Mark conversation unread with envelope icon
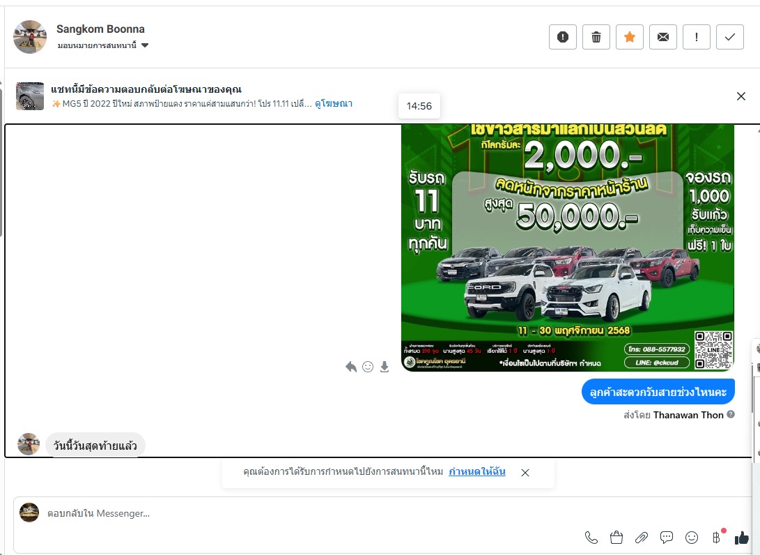The height and width of the screenshot is (555, 760). point(663,37)
